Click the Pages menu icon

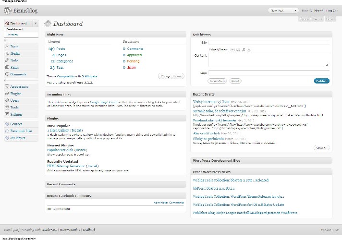pyautogui.click(x=7, y=67)
